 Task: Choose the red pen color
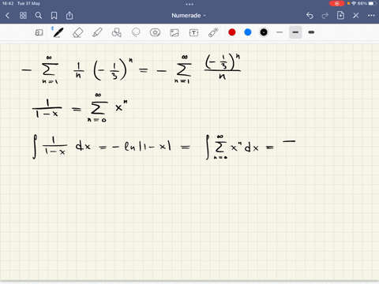click(x=232, y=32)
